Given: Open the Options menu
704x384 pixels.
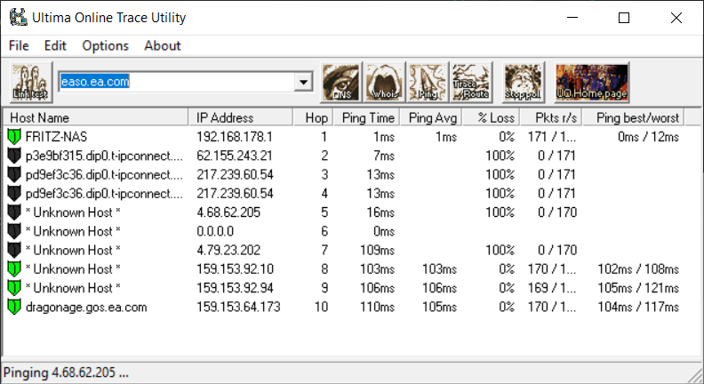Looking at the screenshot, I should [x=106, y=46].
